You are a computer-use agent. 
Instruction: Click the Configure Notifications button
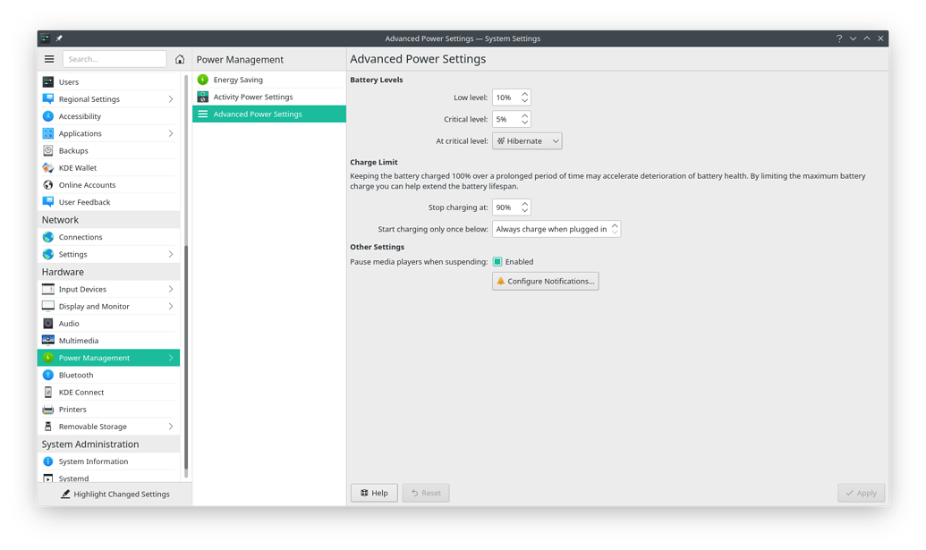point(545,281)
